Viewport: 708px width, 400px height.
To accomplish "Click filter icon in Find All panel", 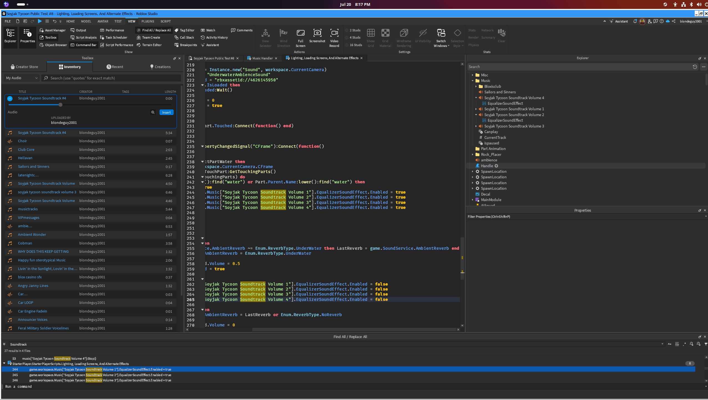I will click(706, 344).
